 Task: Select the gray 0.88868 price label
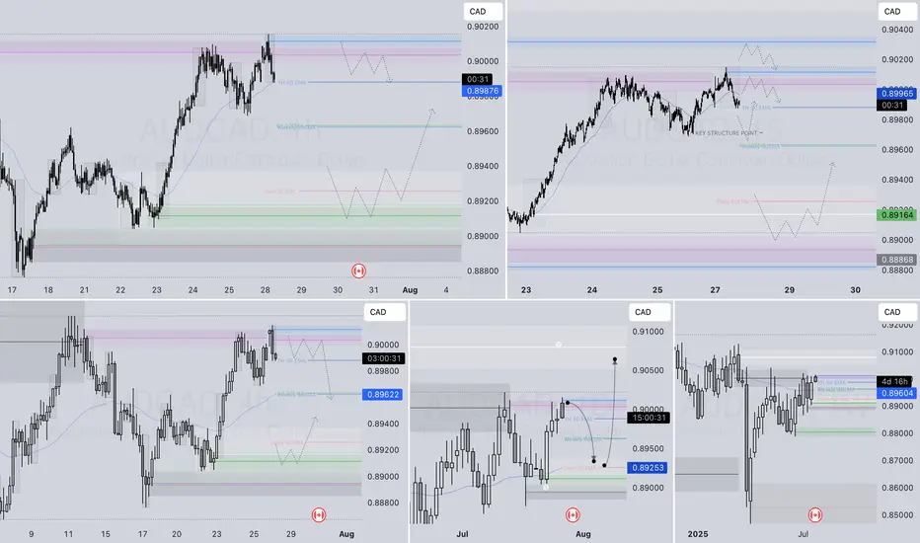coord(897,260)
